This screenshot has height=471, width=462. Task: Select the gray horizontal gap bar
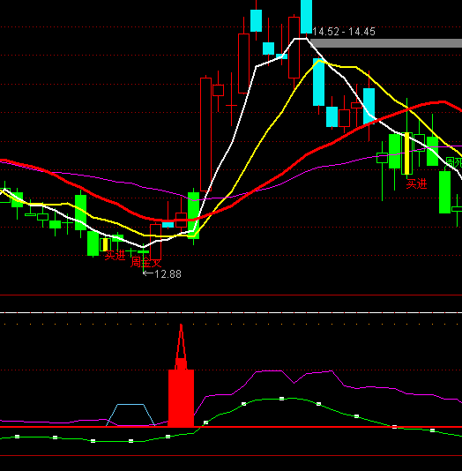(x=386, y=43)
